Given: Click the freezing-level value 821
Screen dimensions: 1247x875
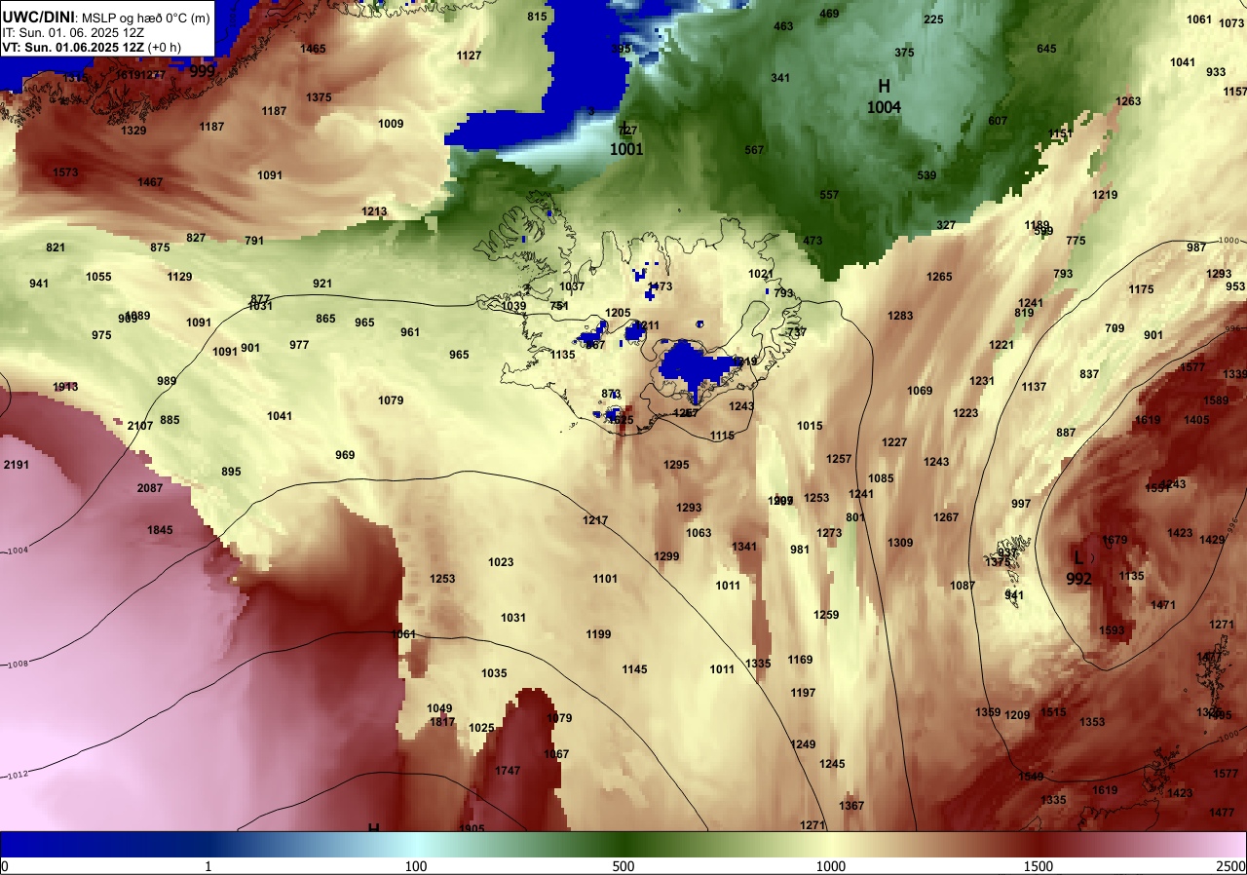Looking at the screenshot, I should pyautogui.click(x=56, y=247).
